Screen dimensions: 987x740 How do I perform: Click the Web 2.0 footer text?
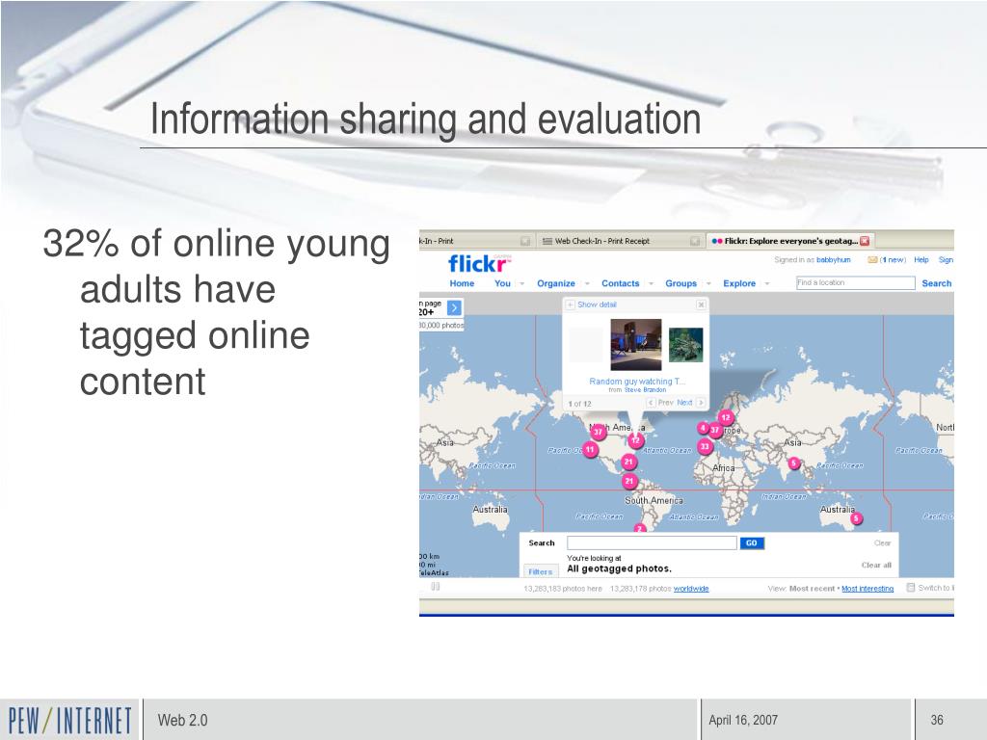[182, 720]
